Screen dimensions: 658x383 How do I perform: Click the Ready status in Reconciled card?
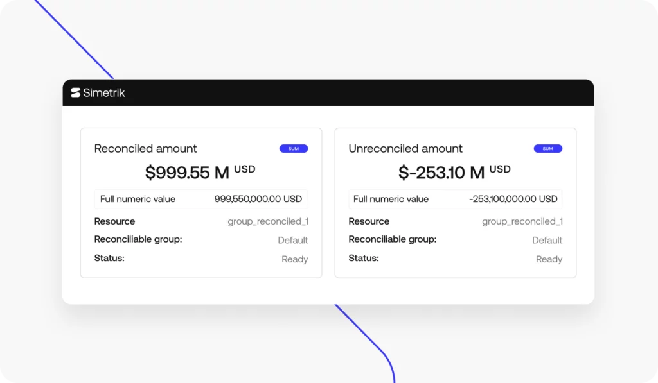[x=294, y=259]
